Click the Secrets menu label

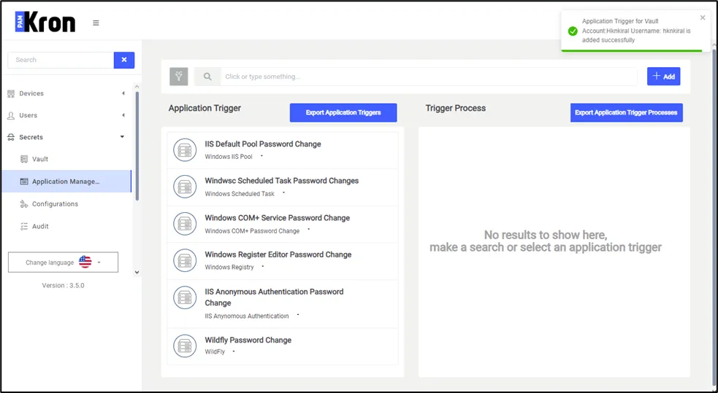pos(31,137)
